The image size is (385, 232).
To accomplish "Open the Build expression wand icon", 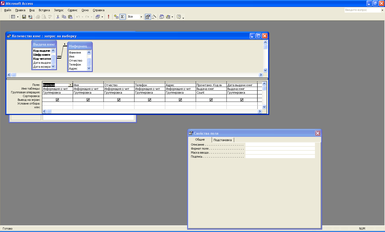I will [x=154, y=17].
